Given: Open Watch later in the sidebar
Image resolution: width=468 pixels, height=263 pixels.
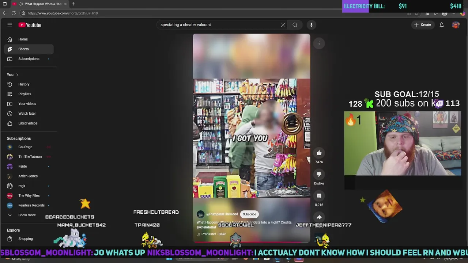Looking at the screenshot, I should click(29, 114).
